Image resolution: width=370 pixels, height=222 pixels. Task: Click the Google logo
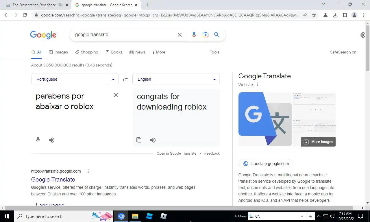click(43, 35)
